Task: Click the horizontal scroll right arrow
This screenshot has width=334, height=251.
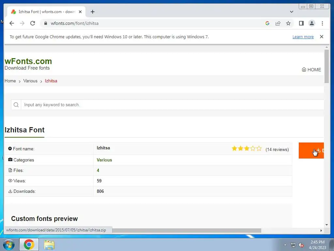Action: click(x=321, y=230)
